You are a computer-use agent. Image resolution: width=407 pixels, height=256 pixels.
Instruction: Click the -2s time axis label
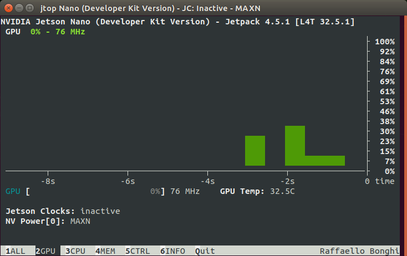coord(287,181)
